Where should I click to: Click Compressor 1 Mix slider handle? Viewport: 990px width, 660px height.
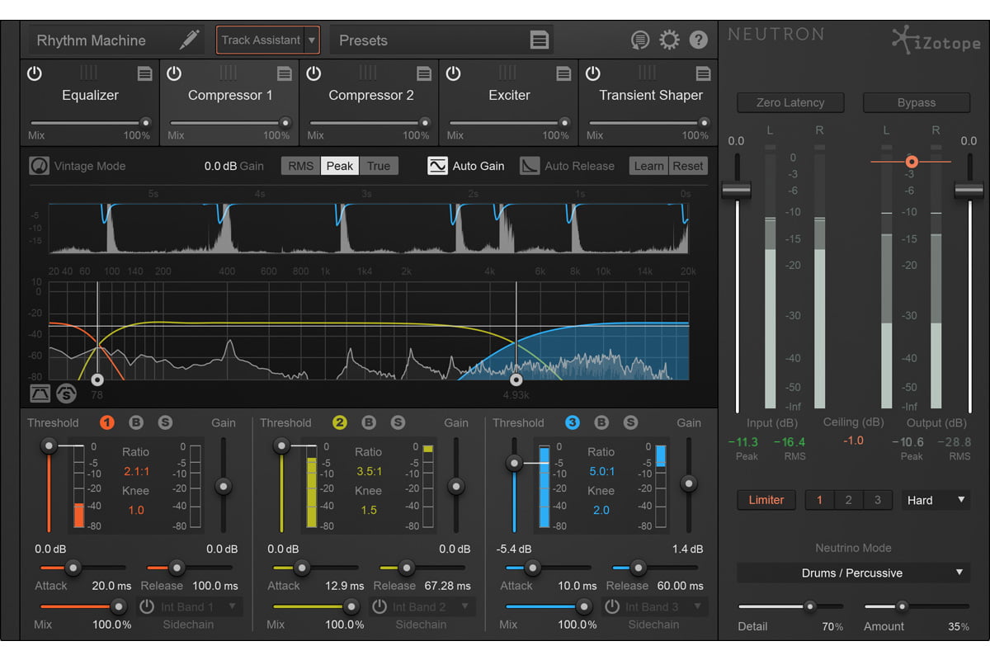coord(285,122)
